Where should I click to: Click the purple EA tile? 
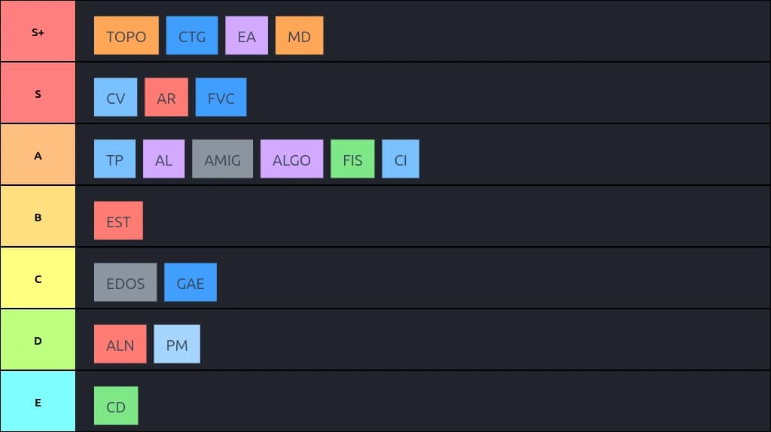click(246, 35)
